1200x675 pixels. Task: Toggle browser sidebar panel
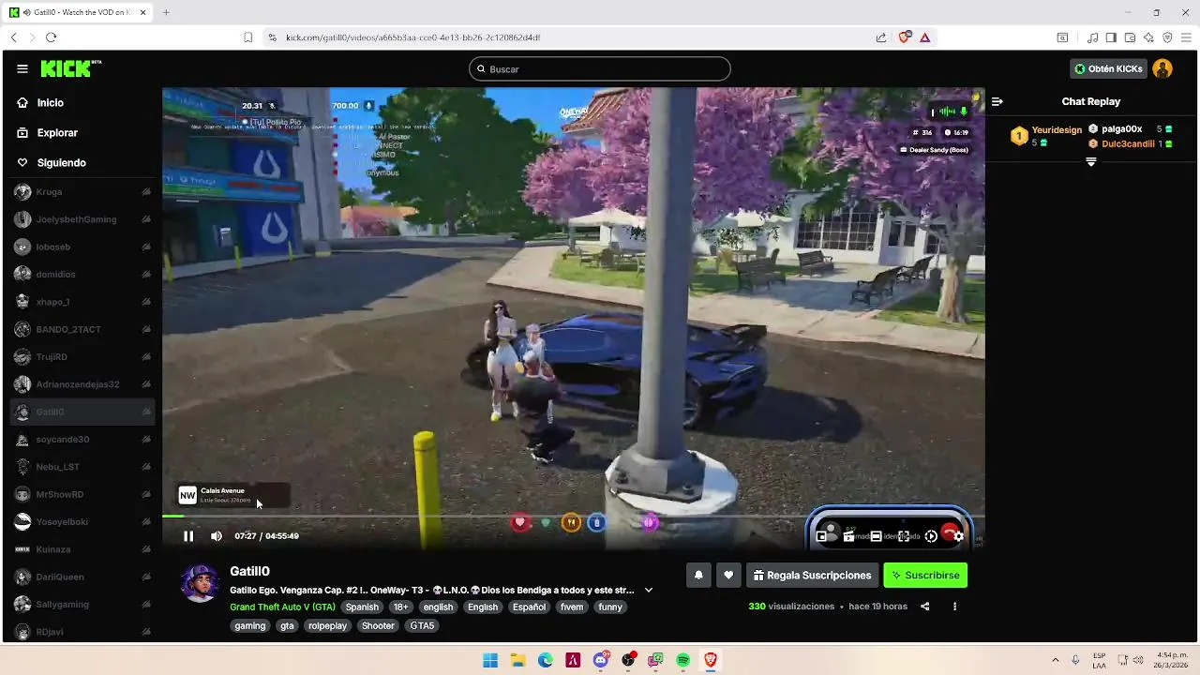[x=1111, y=37]
